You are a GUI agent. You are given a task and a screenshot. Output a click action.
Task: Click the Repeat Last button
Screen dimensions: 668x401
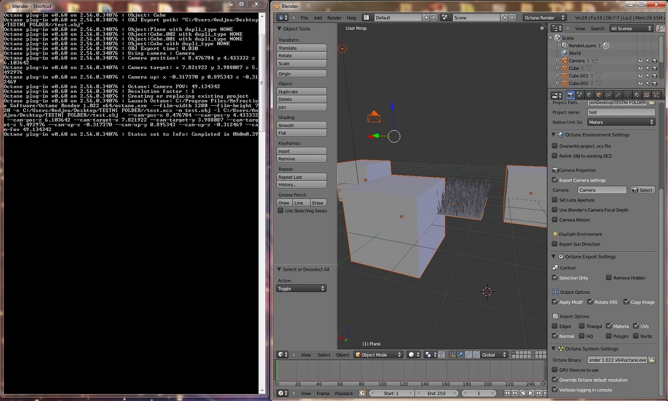[302, 177]
